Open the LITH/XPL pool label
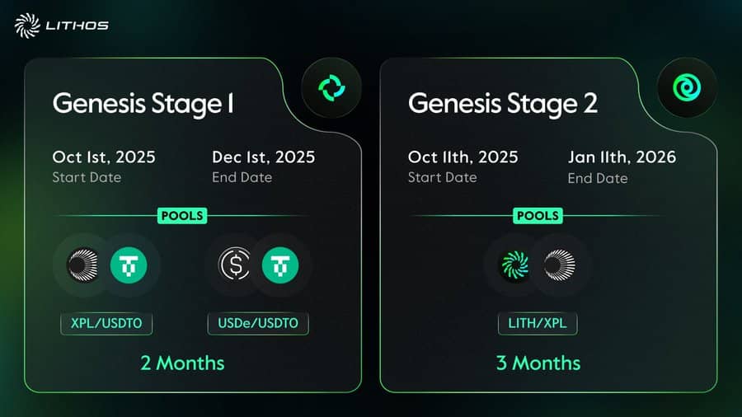 537,323
